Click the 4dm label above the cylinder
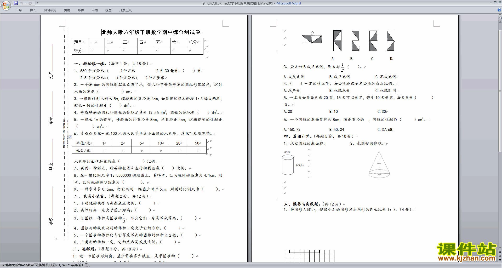 287,152
